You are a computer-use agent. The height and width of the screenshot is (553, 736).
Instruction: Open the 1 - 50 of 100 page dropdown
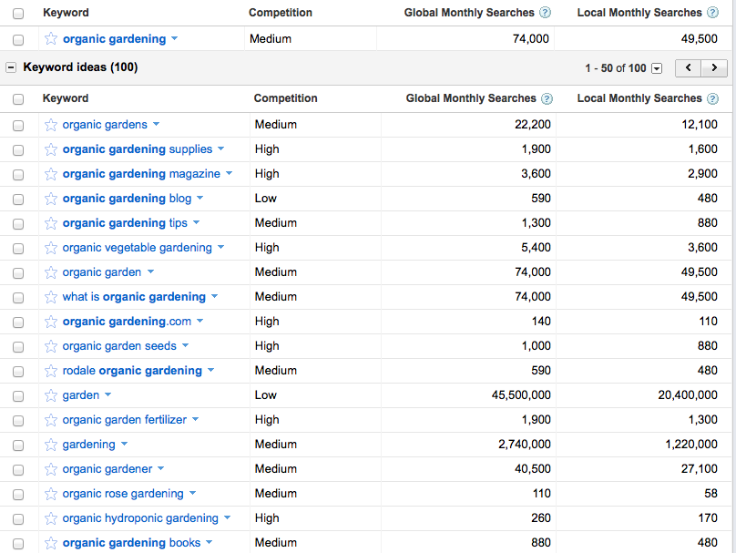point(657,68)
